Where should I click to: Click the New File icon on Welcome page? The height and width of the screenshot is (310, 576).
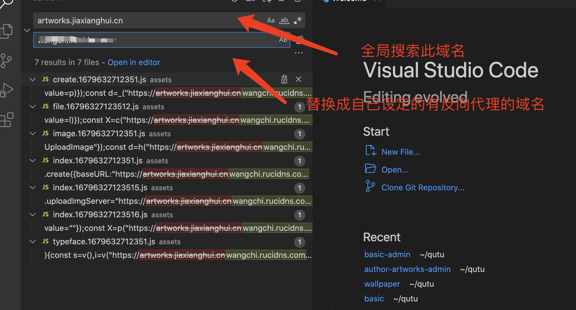pos(370,151)
